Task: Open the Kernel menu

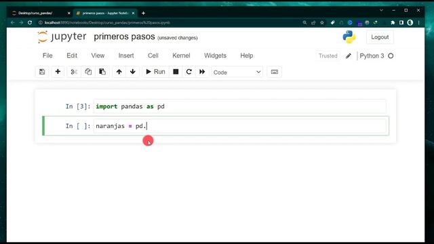Action: click(x=181, y=56)
